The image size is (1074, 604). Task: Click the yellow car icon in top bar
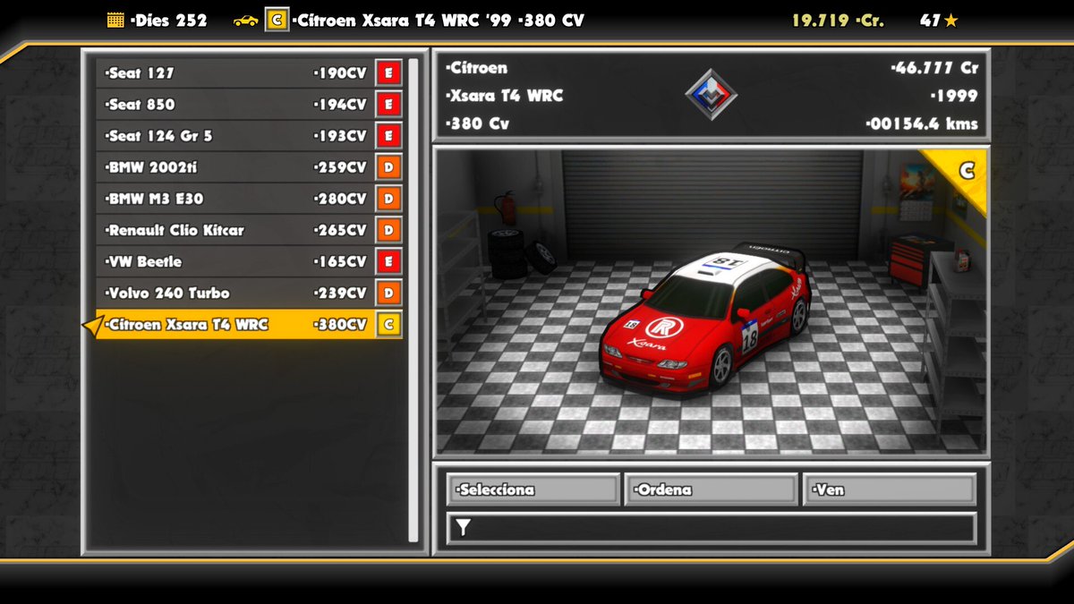[x=245, y=20]
